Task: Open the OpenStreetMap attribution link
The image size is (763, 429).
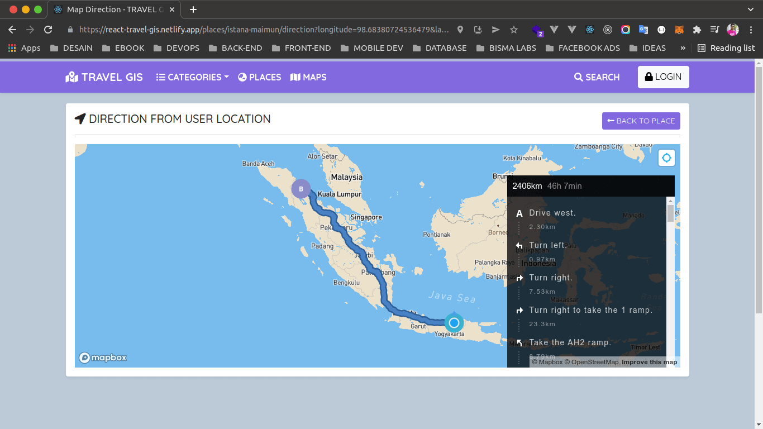Action: (x=592, y=362)
